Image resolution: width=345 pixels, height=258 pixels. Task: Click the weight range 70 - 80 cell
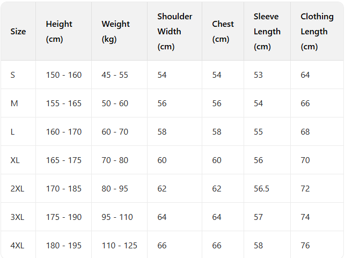tap(115, 160)
